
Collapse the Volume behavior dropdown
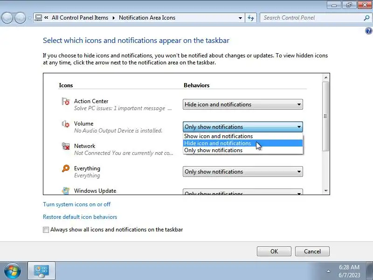click(x=242, y=126)
